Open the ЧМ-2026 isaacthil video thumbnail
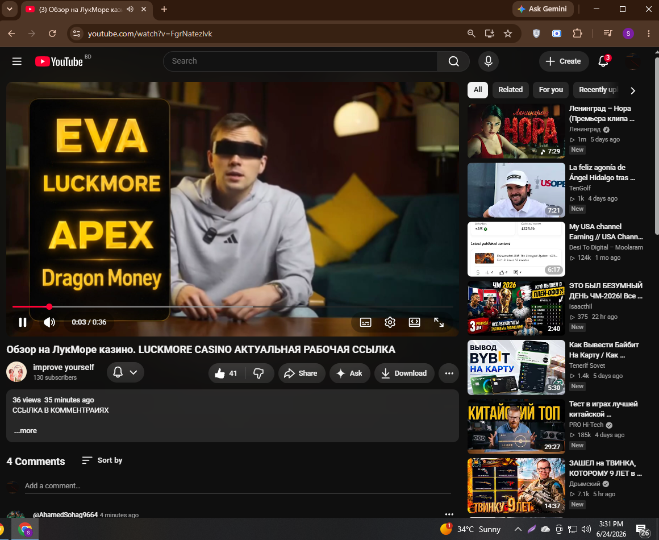659x540 pixels. pos(516,308)
